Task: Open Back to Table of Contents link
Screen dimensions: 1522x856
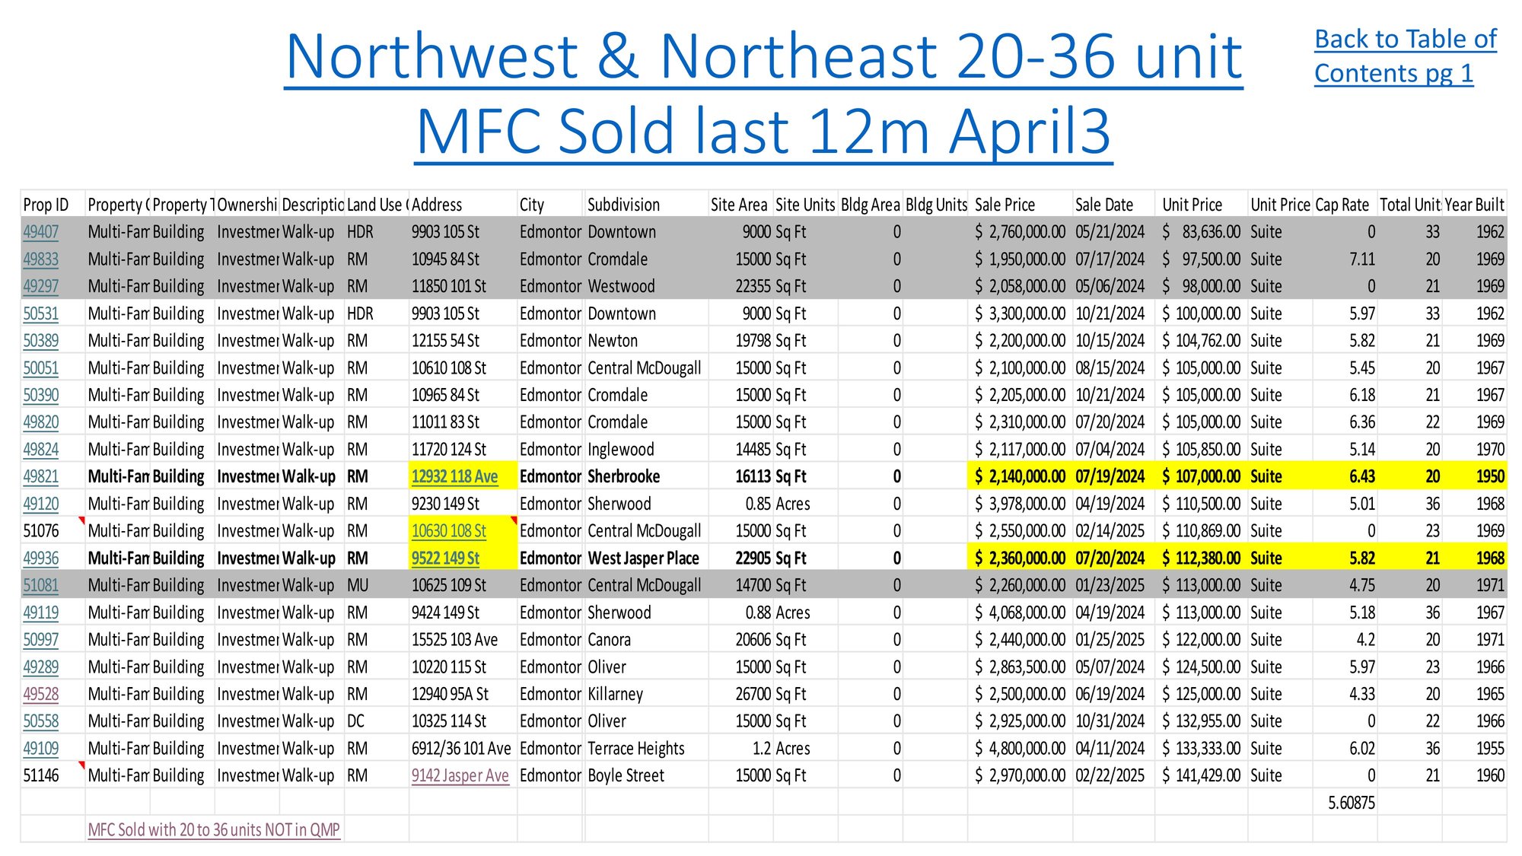Action: [1405, 56]
